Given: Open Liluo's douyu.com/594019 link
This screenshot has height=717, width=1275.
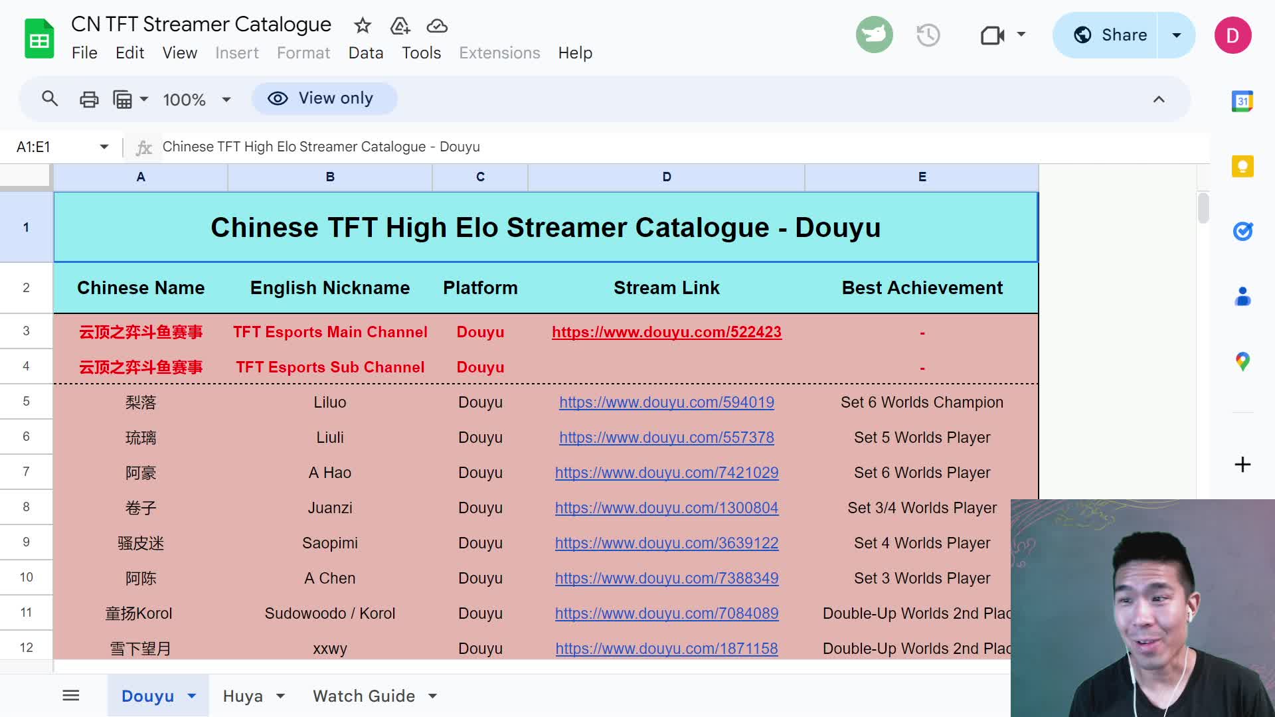Looking at the screenshot, I should tap(666, 402).
